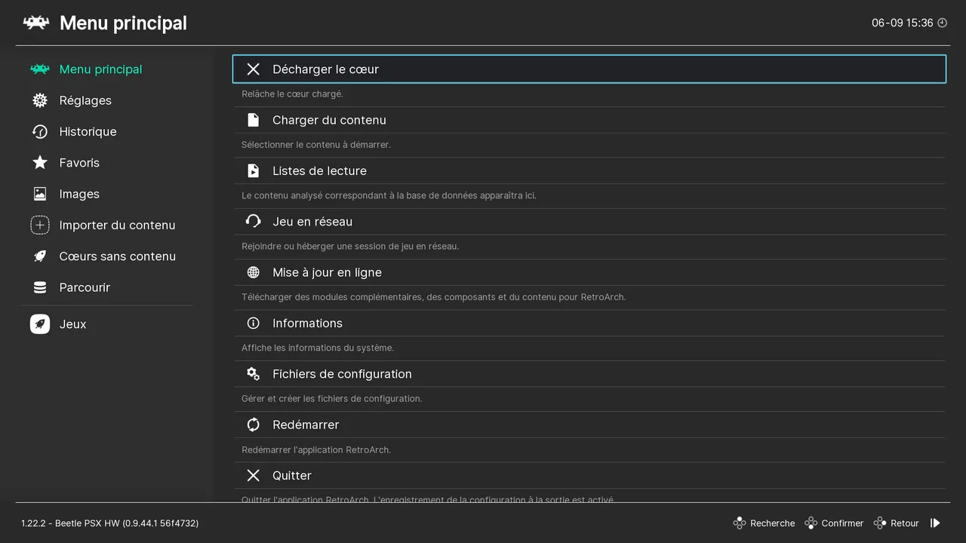The height and width of the screenshot is (543, 966).
Task: Click the info circle icon for Informations
Action: 254,323
